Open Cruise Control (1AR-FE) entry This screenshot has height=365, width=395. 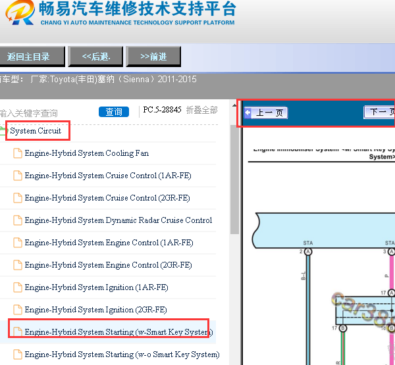pos(108,176)
